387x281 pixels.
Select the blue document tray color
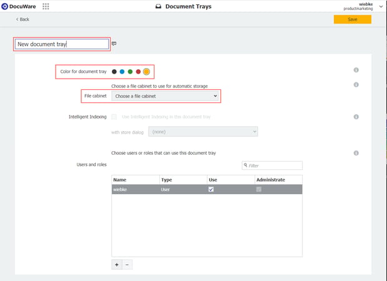click(x=122, y=71)
